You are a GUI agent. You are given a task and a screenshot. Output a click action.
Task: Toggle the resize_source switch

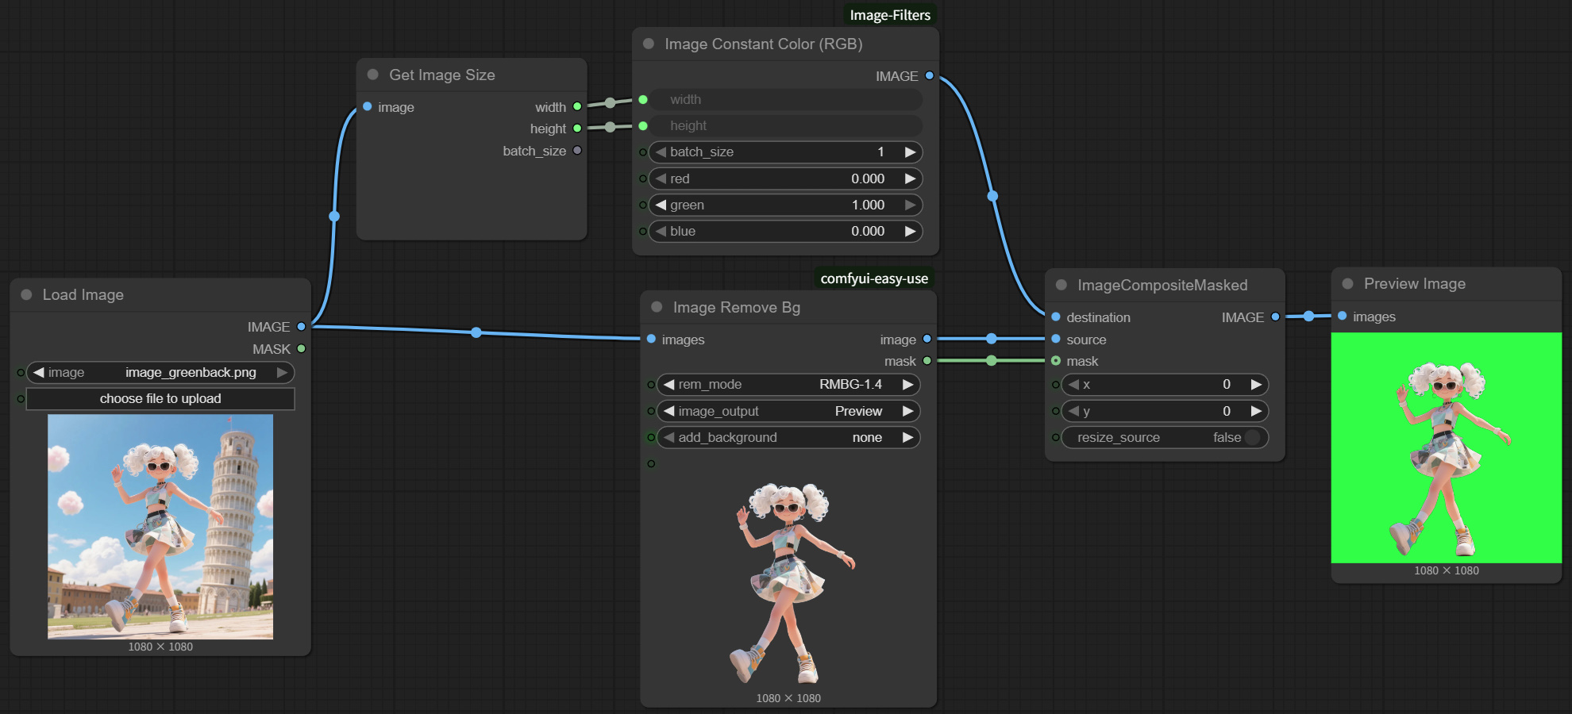(x=1252, y=437)
